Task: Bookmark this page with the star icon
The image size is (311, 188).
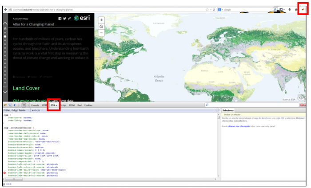Action: click(x=207, y=9)
